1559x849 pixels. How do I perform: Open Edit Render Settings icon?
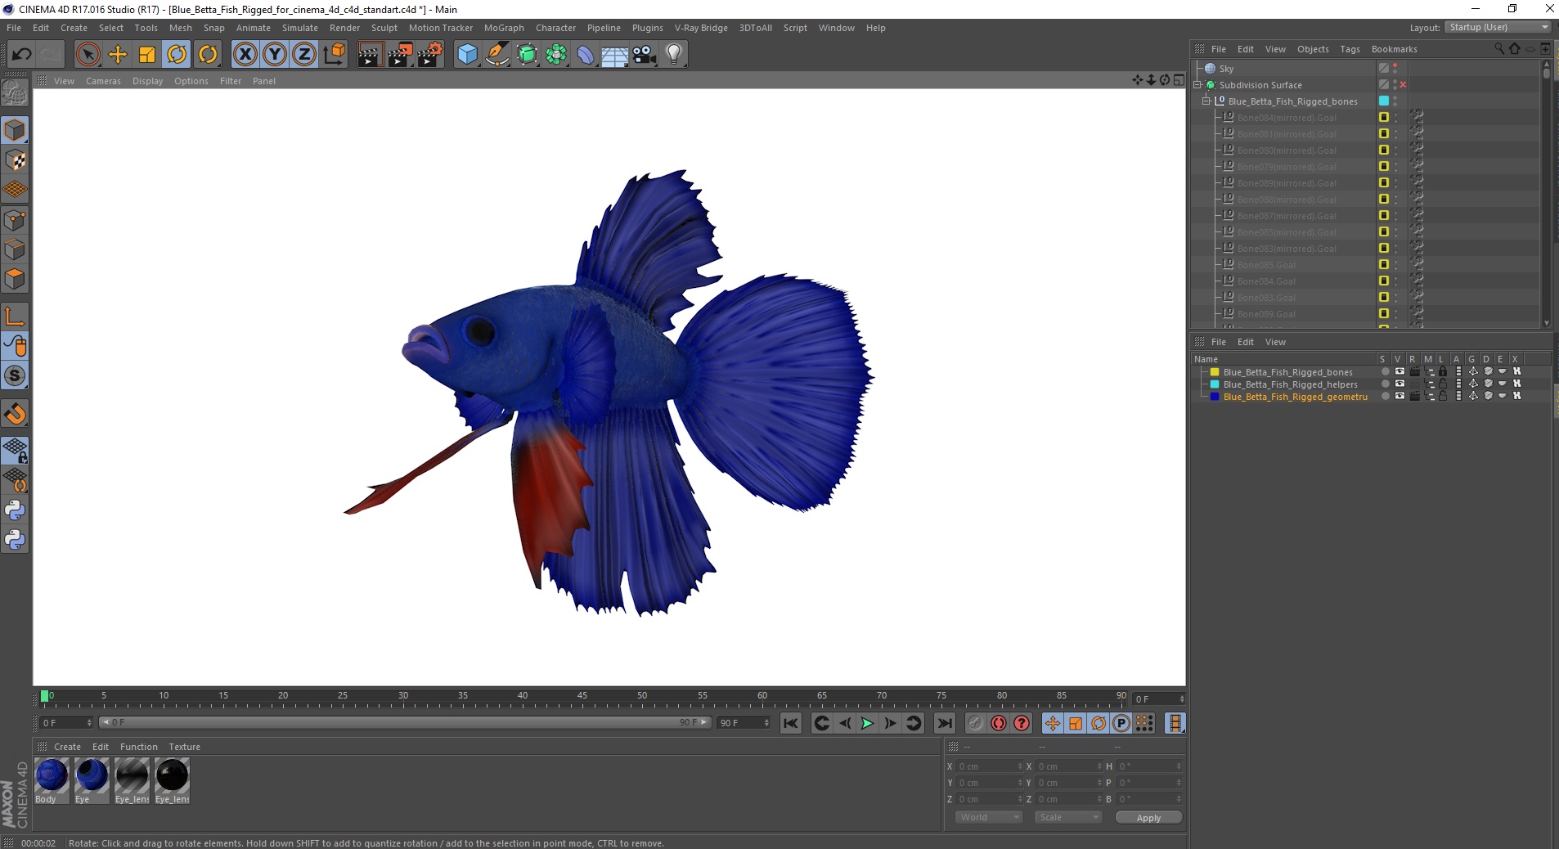pos(430,55)
